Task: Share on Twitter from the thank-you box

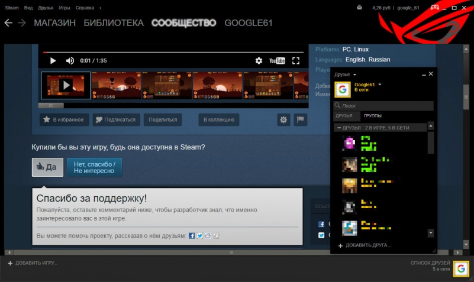Action: click(200, 236)
